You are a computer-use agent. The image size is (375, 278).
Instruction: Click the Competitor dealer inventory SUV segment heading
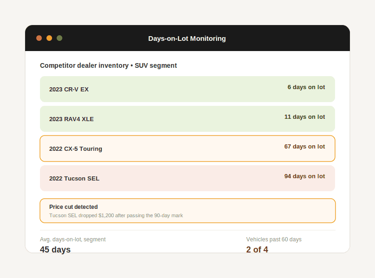tap(108, 65)
